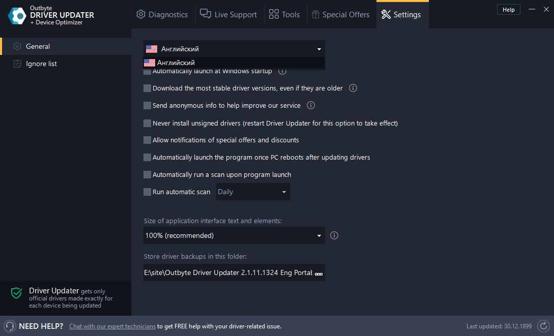Click the info icon beside interface size setting

click(x=334, y=235)
